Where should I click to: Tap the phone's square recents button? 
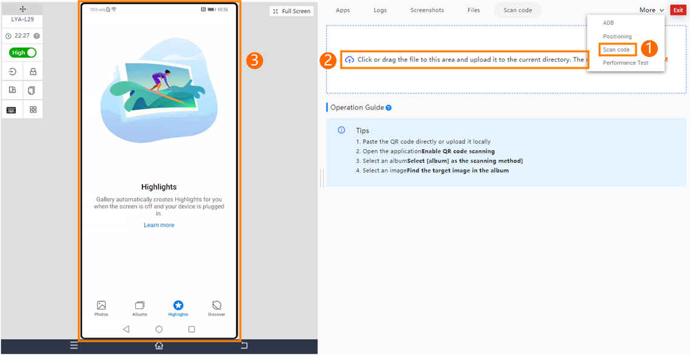[x=192, y=329]
